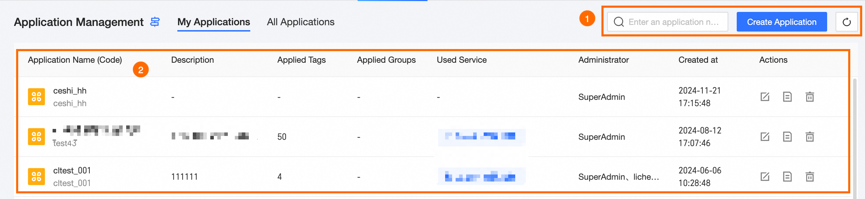Click the guide signpost icon beside title

click(155, 22)
